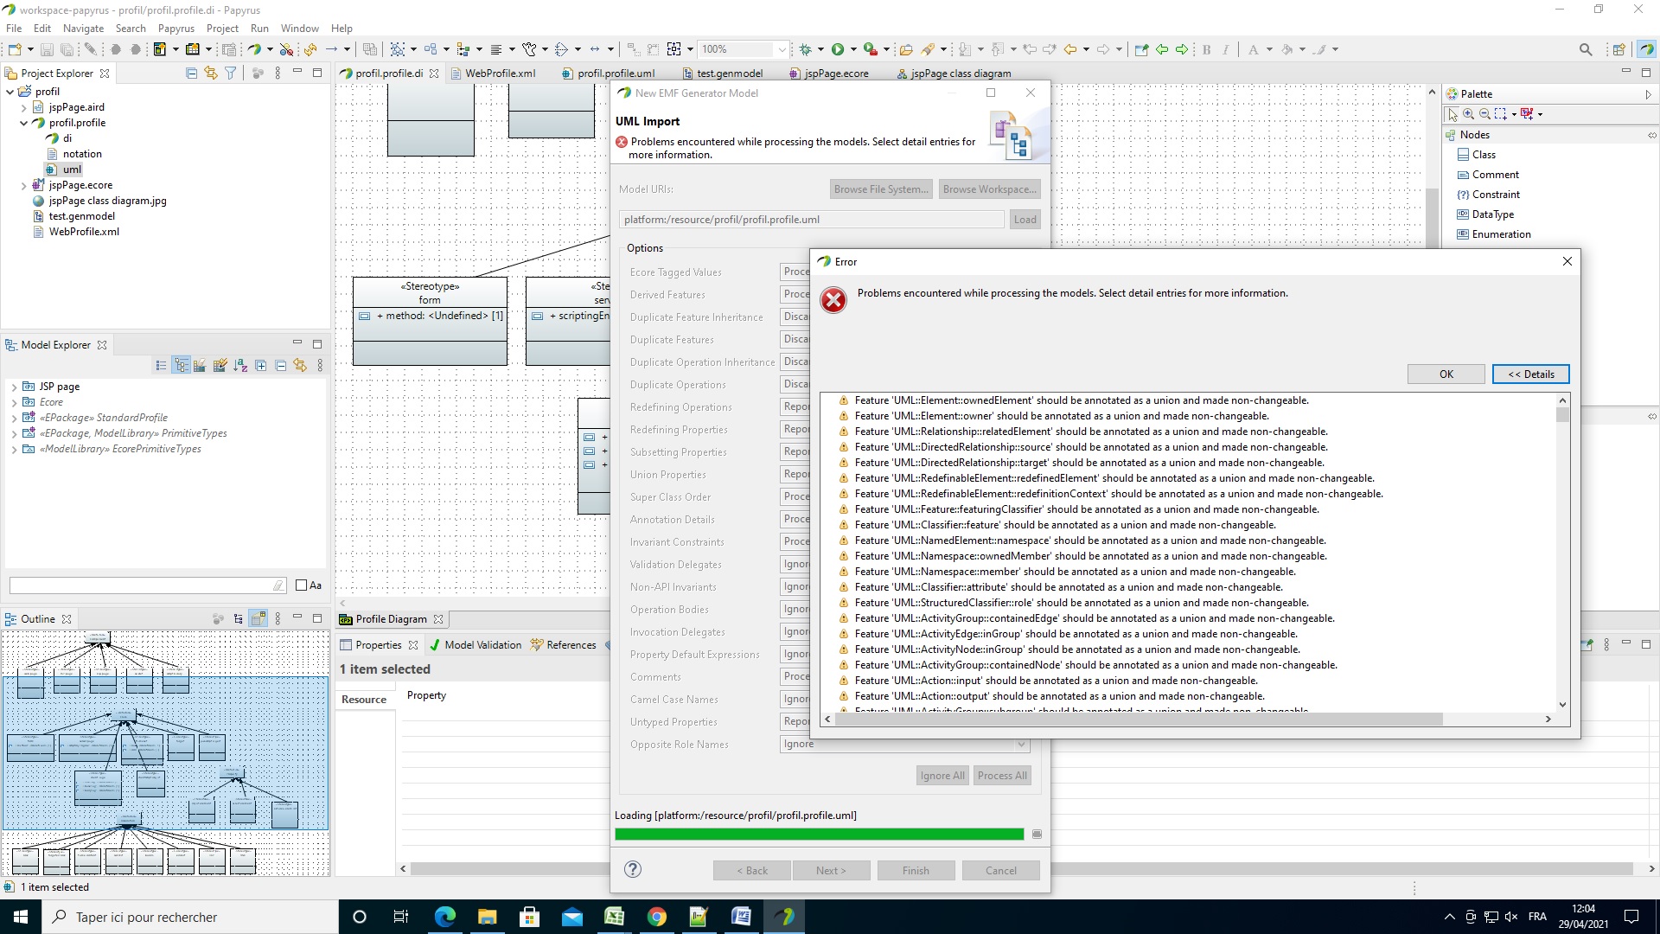
Task: Click Collapse All icon in Model Explorer
Action: 280,366
